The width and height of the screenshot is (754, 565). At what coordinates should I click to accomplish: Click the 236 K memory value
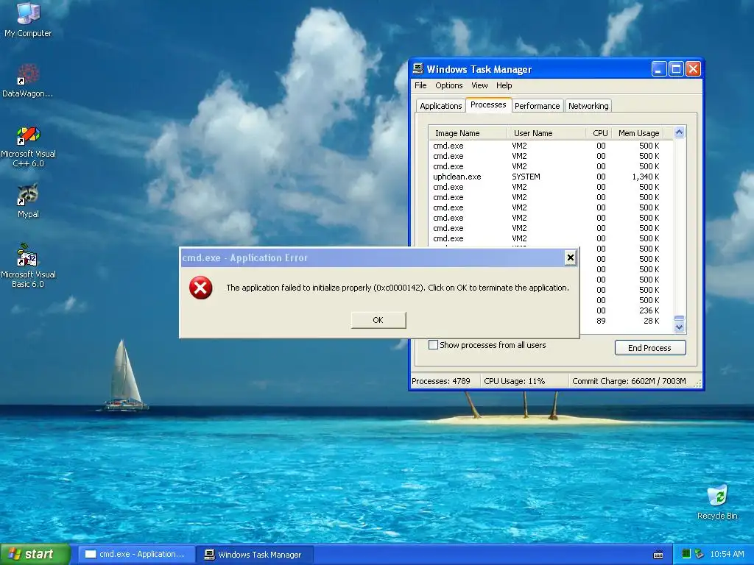tap(649, 310)
